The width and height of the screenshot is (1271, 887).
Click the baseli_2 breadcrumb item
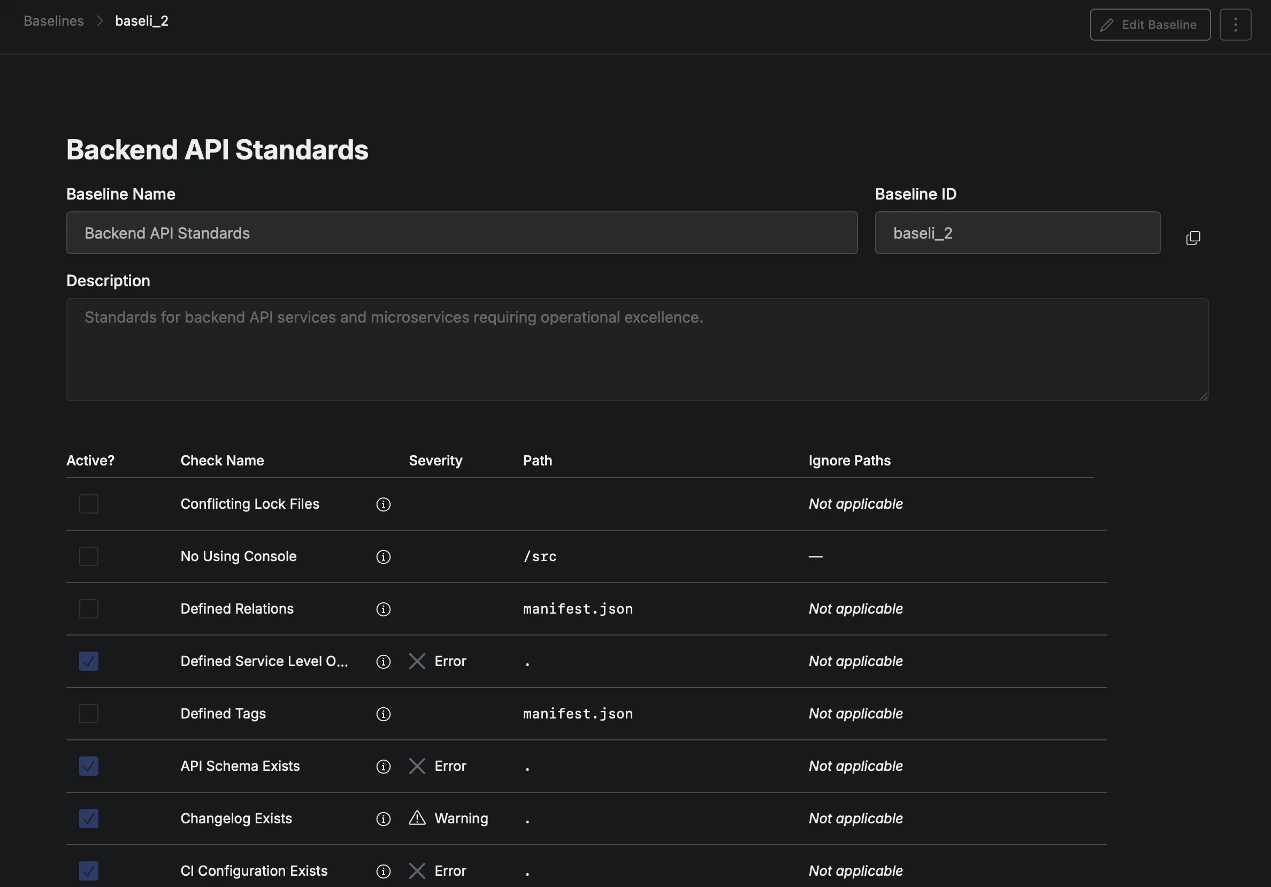pos(142,21)
